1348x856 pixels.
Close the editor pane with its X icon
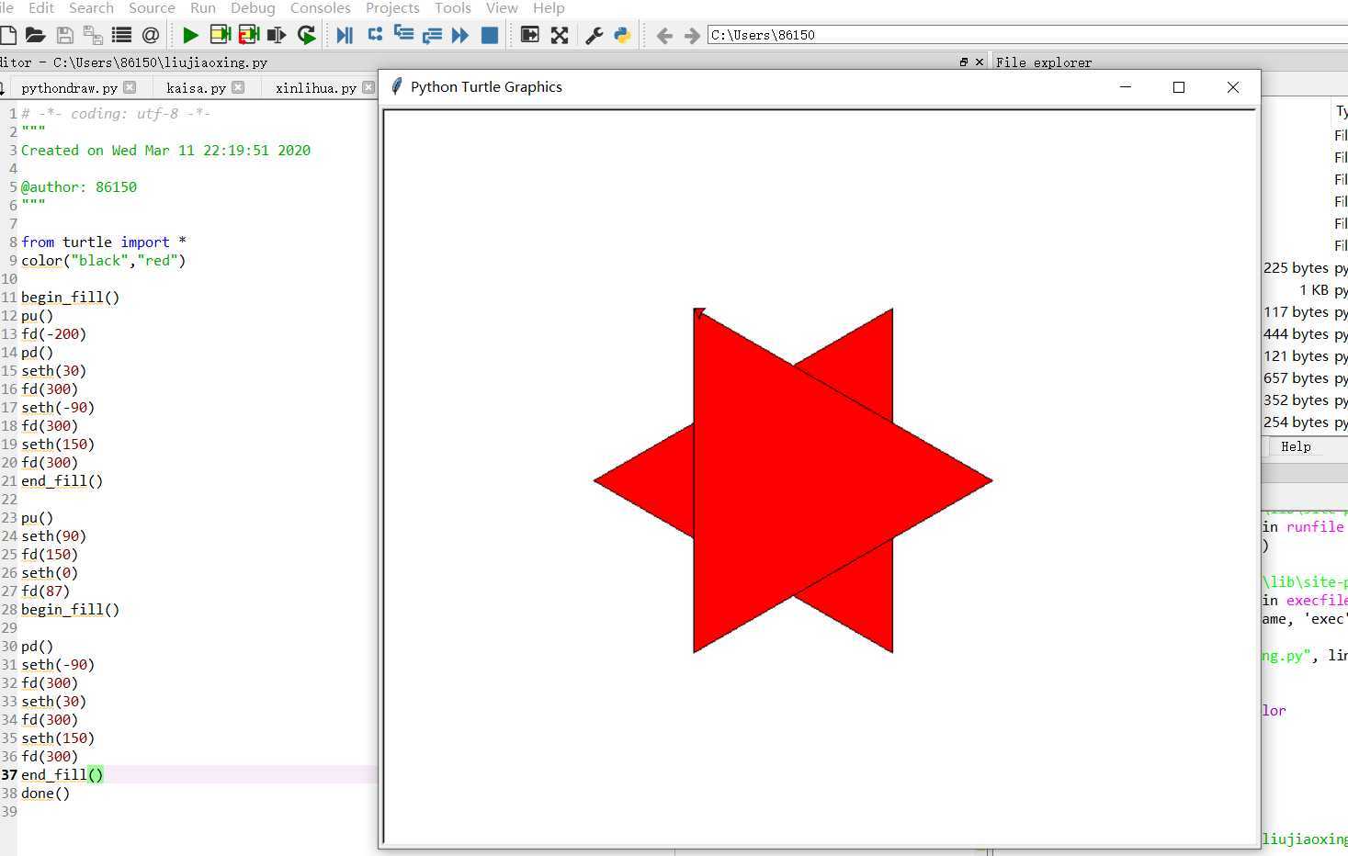(x=979, y=62)
